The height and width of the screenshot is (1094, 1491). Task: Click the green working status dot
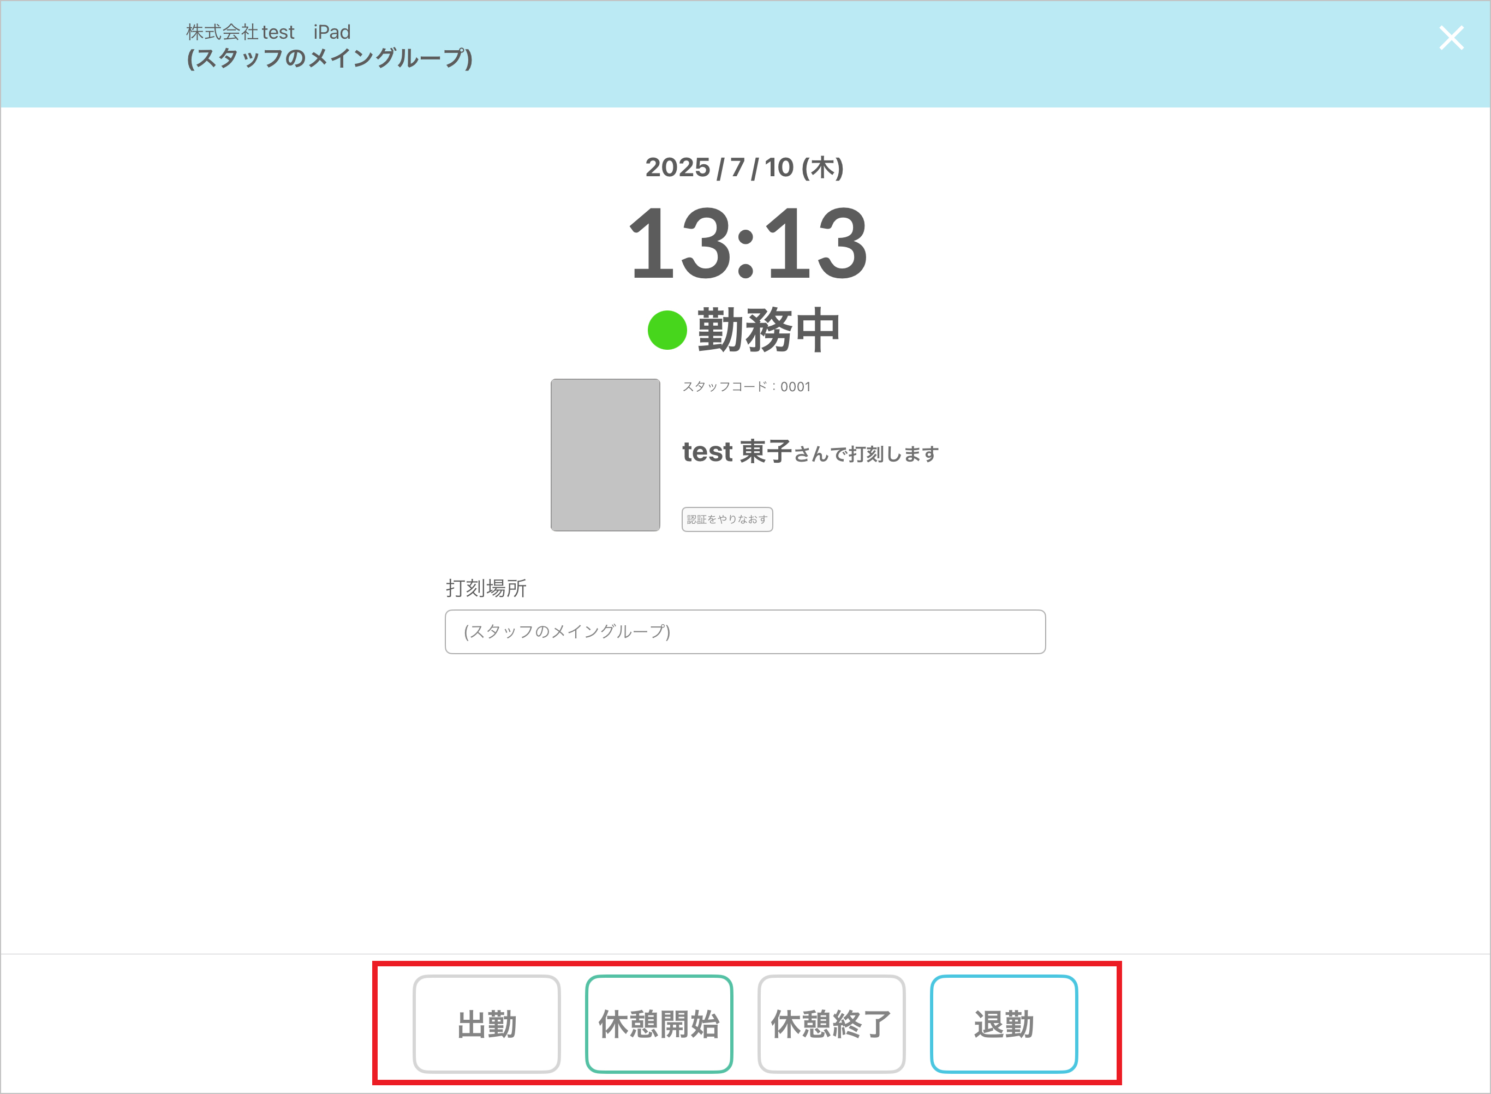tap(666, 330)
